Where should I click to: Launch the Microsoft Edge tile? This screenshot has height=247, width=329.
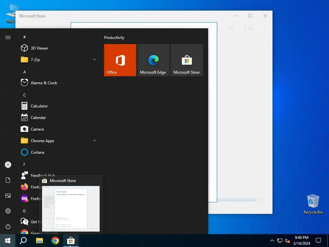point(153,60)
